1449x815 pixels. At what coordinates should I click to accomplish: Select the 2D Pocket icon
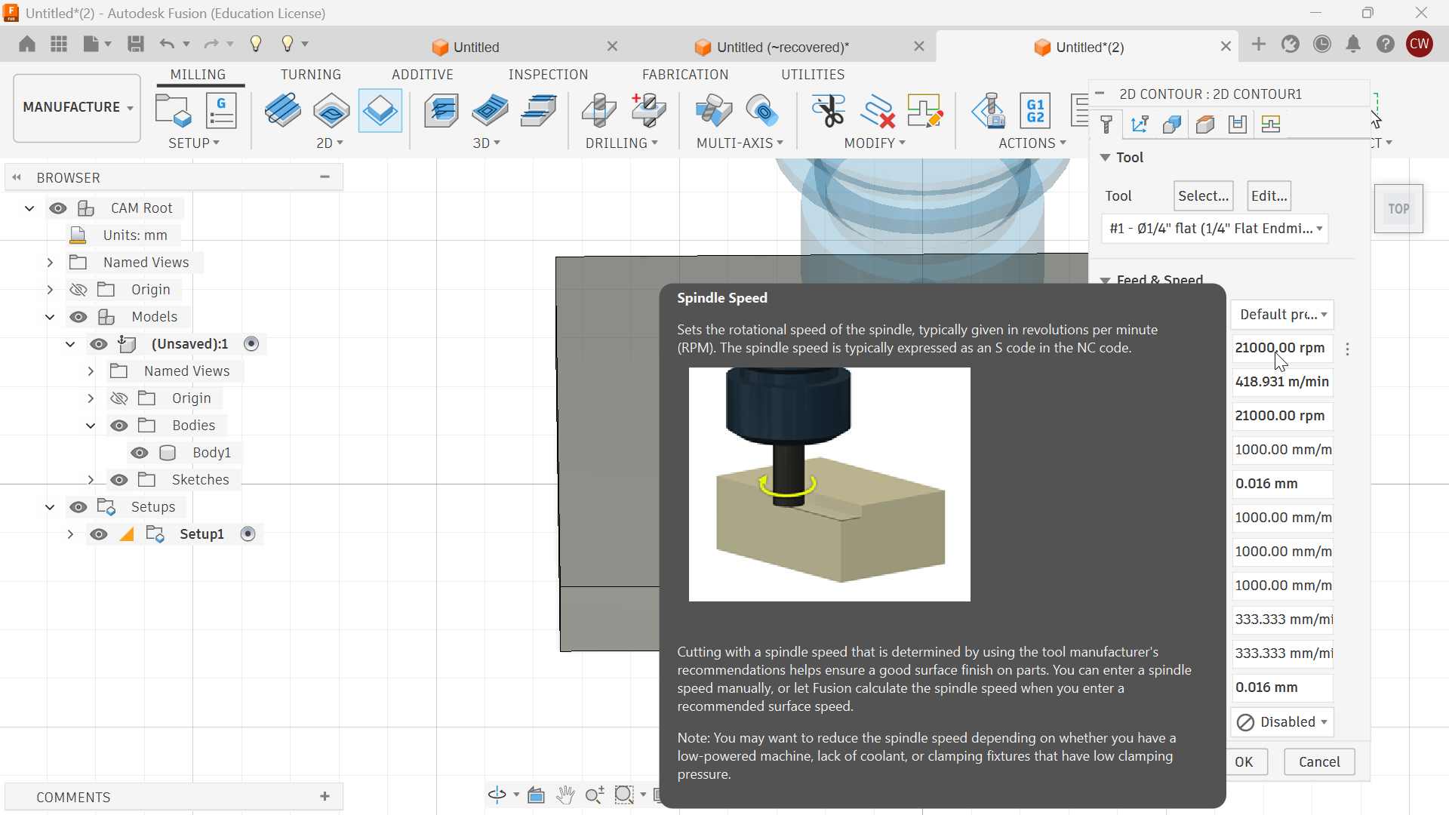331,111
